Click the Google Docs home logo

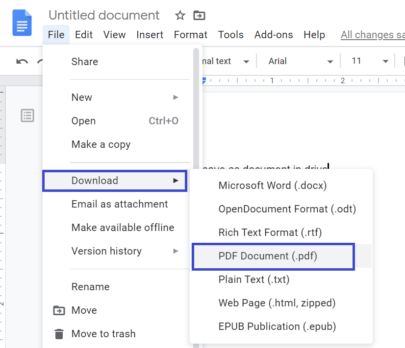pyautogui.click(x=21, y=23)
